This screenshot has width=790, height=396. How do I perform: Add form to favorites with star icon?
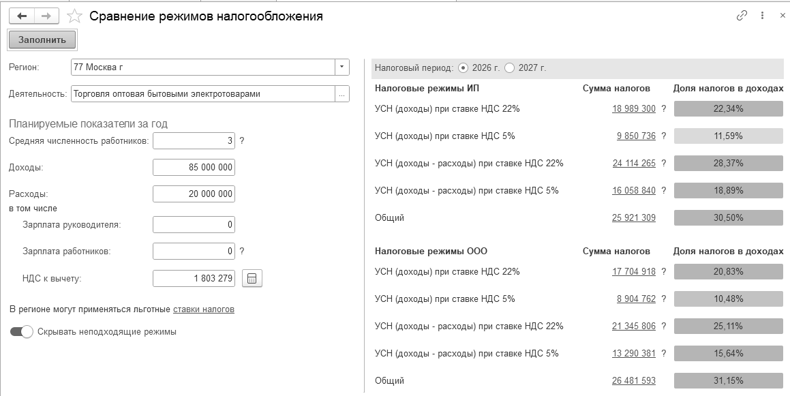pos(77,16)
